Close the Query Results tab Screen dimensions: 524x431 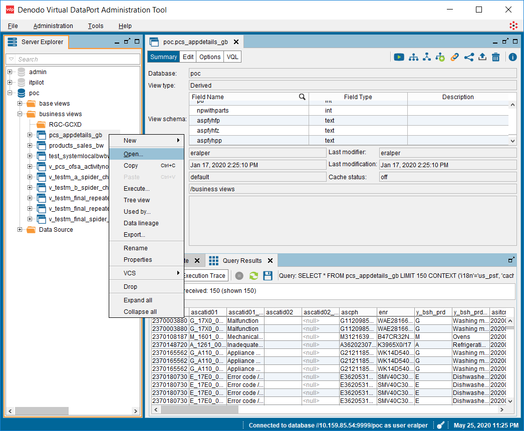click(x=271, y=260)
